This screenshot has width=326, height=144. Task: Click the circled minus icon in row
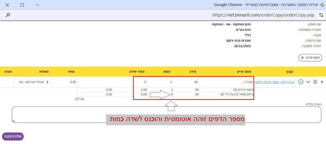[301, 82]
